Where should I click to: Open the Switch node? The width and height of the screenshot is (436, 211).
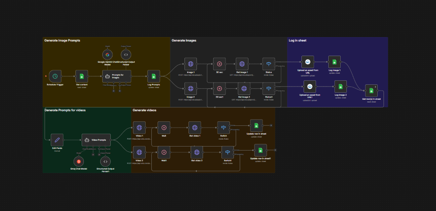pyautogui.click(x=224, y=128)
